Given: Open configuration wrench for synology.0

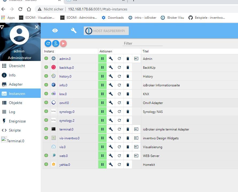Looking at the screenshot, I should point(111,112).
